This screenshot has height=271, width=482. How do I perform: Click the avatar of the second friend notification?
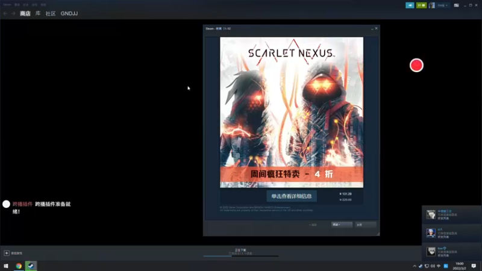[431, 233]
